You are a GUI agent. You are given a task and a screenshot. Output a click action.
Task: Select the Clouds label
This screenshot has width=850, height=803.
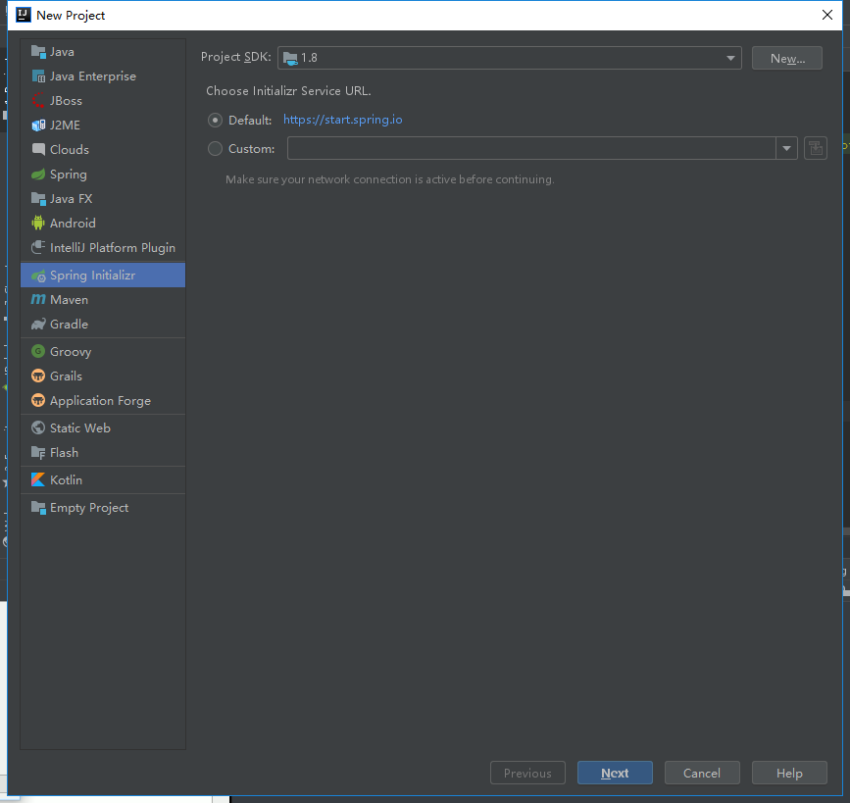tap(70, 150)
